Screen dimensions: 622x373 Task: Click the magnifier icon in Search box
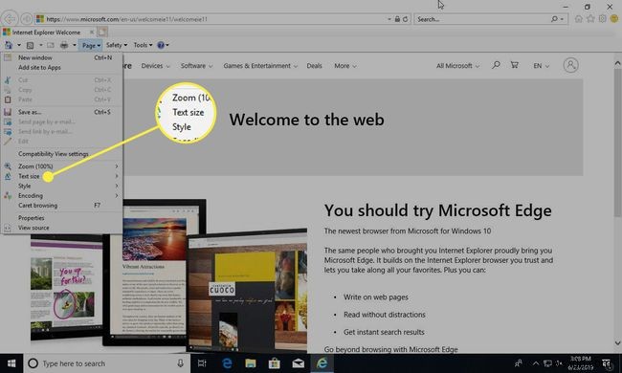tap(554, 19)
